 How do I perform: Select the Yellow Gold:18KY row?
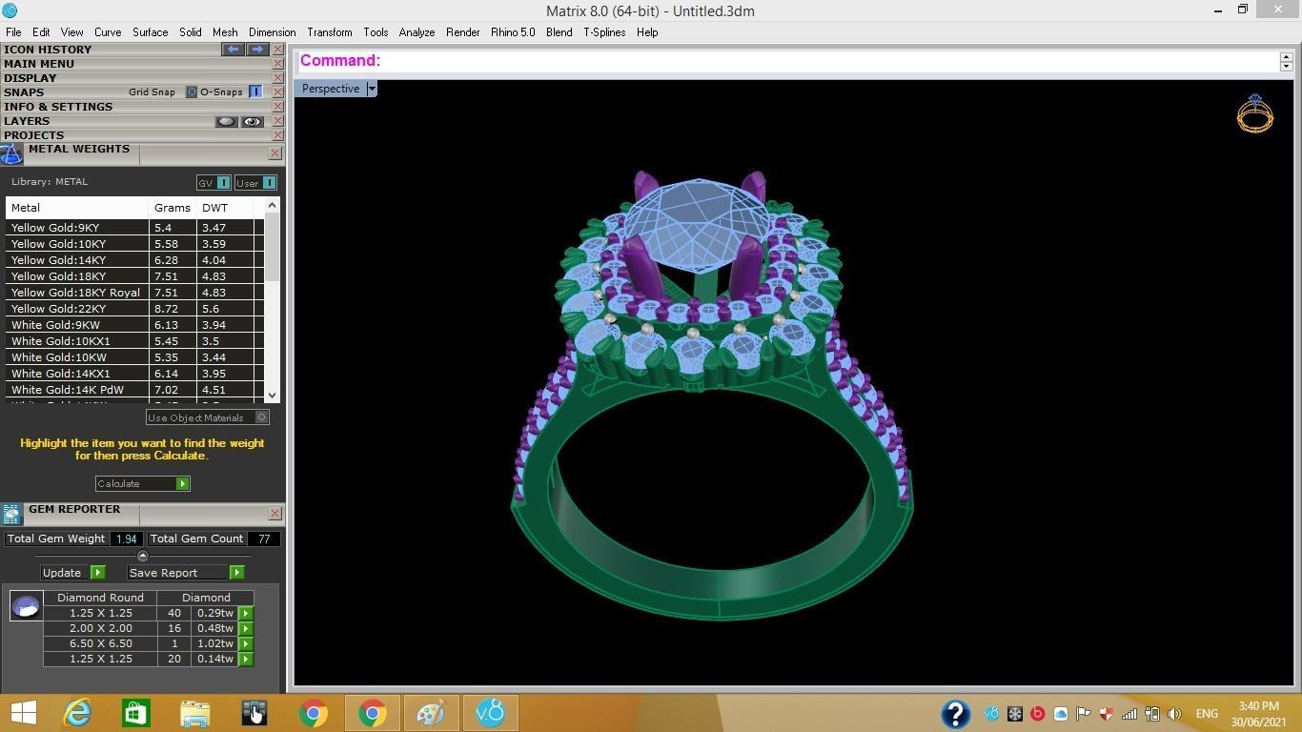[133, 276]
